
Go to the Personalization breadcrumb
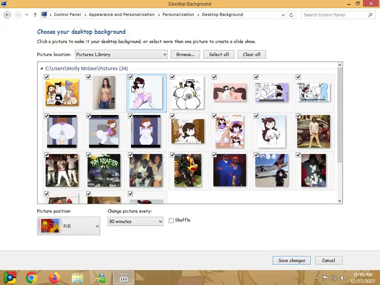click(178, 14)
